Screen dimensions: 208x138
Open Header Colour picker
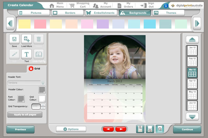pyautogui.click(x=42, y=90)
